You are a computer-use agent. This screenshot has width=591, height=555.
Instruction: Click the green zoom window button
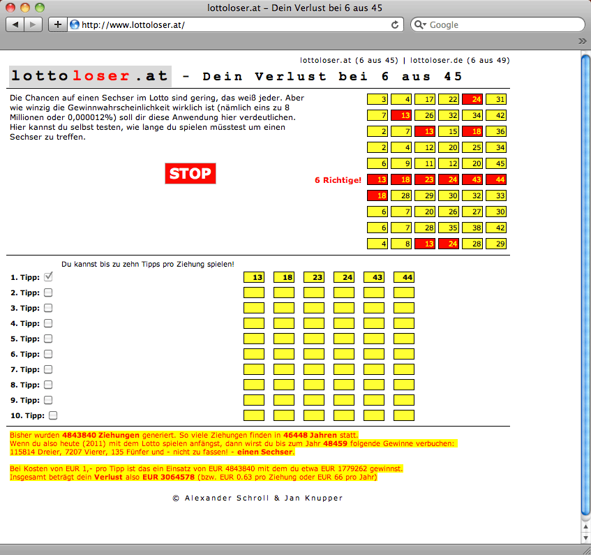tap(40, 8)
